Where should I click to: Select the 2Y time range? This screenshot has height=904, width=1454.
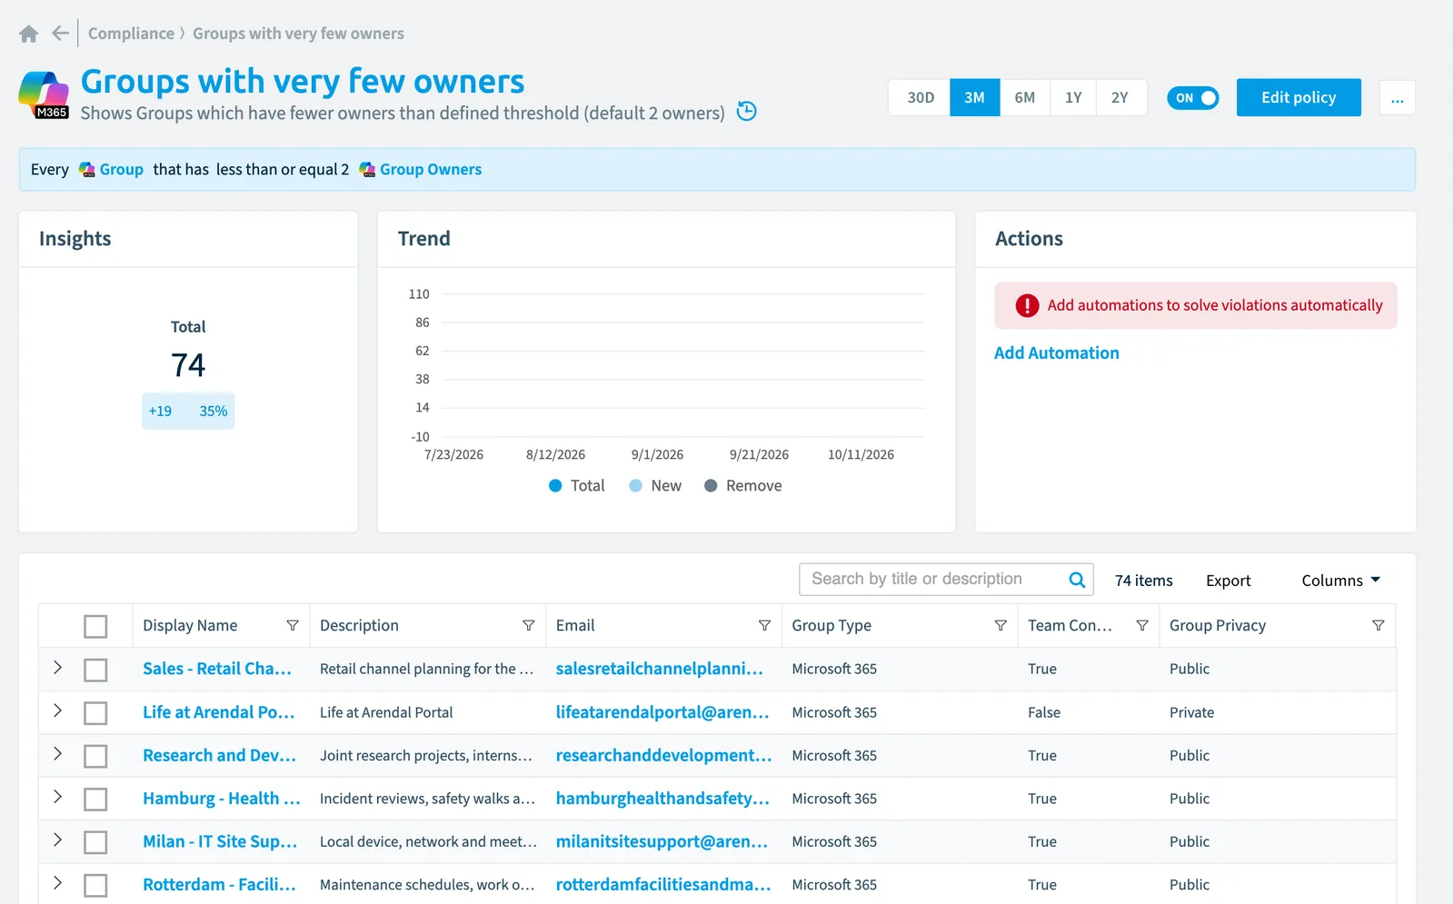coord(1120,97)
